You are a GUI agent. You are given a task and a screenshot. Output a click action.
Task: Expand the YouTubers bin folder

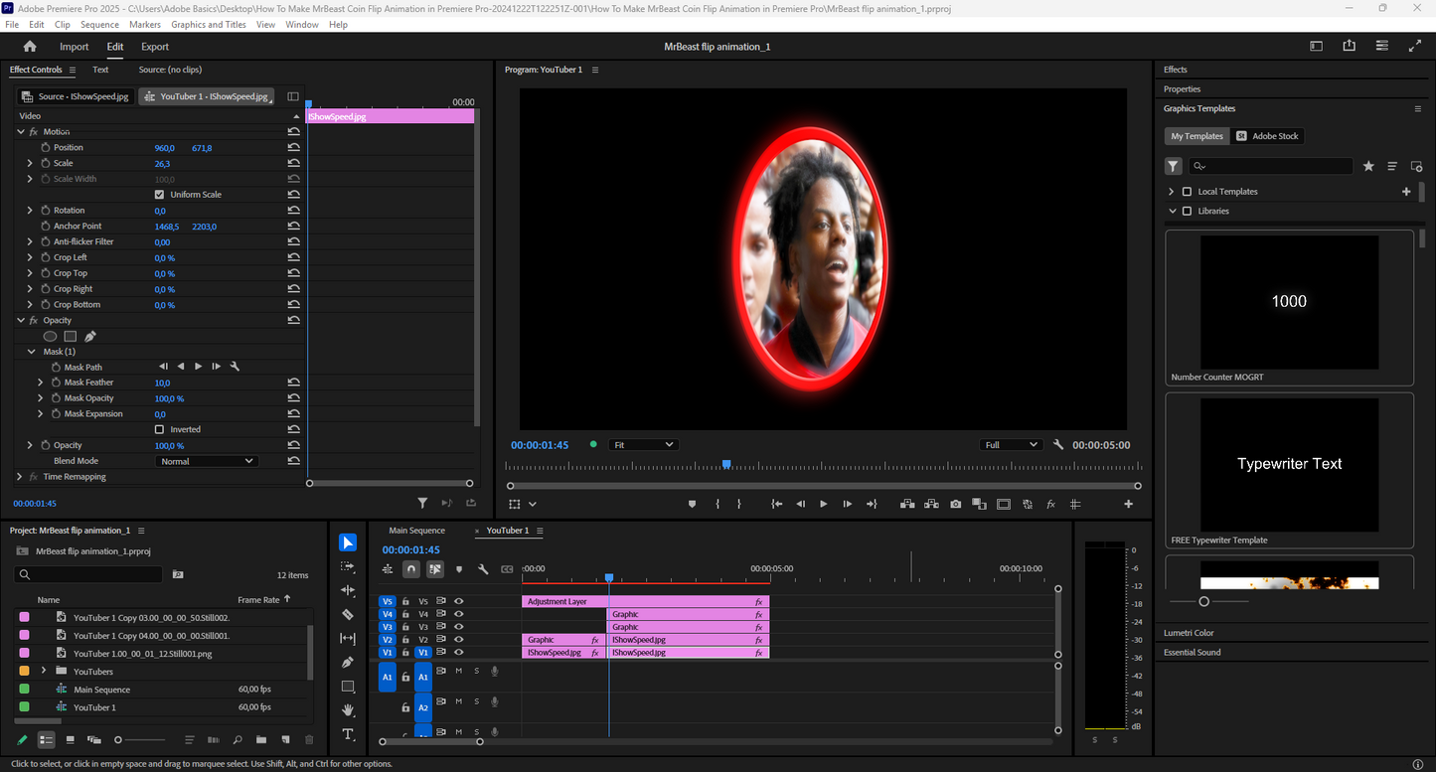[44, 672]
